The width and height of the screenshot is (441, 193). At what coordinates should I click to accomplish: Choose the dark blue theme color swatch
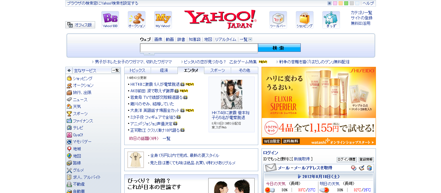point(330,3)
